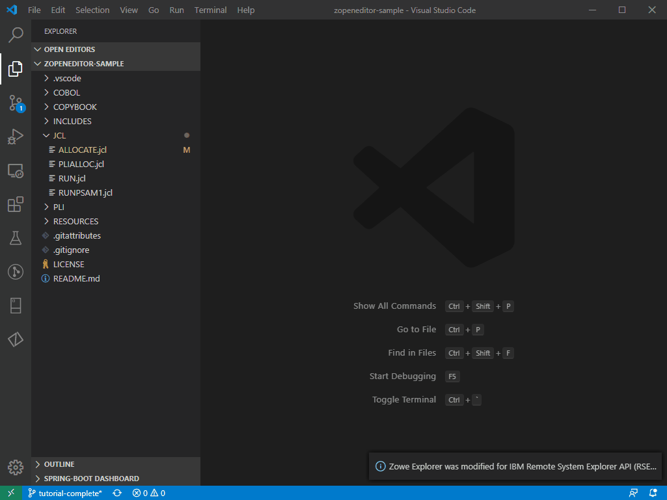The width and height of the screenshot is (667, 500).
Task: Expand the COPYBOOK folder
Action: (x=116, y=107)
